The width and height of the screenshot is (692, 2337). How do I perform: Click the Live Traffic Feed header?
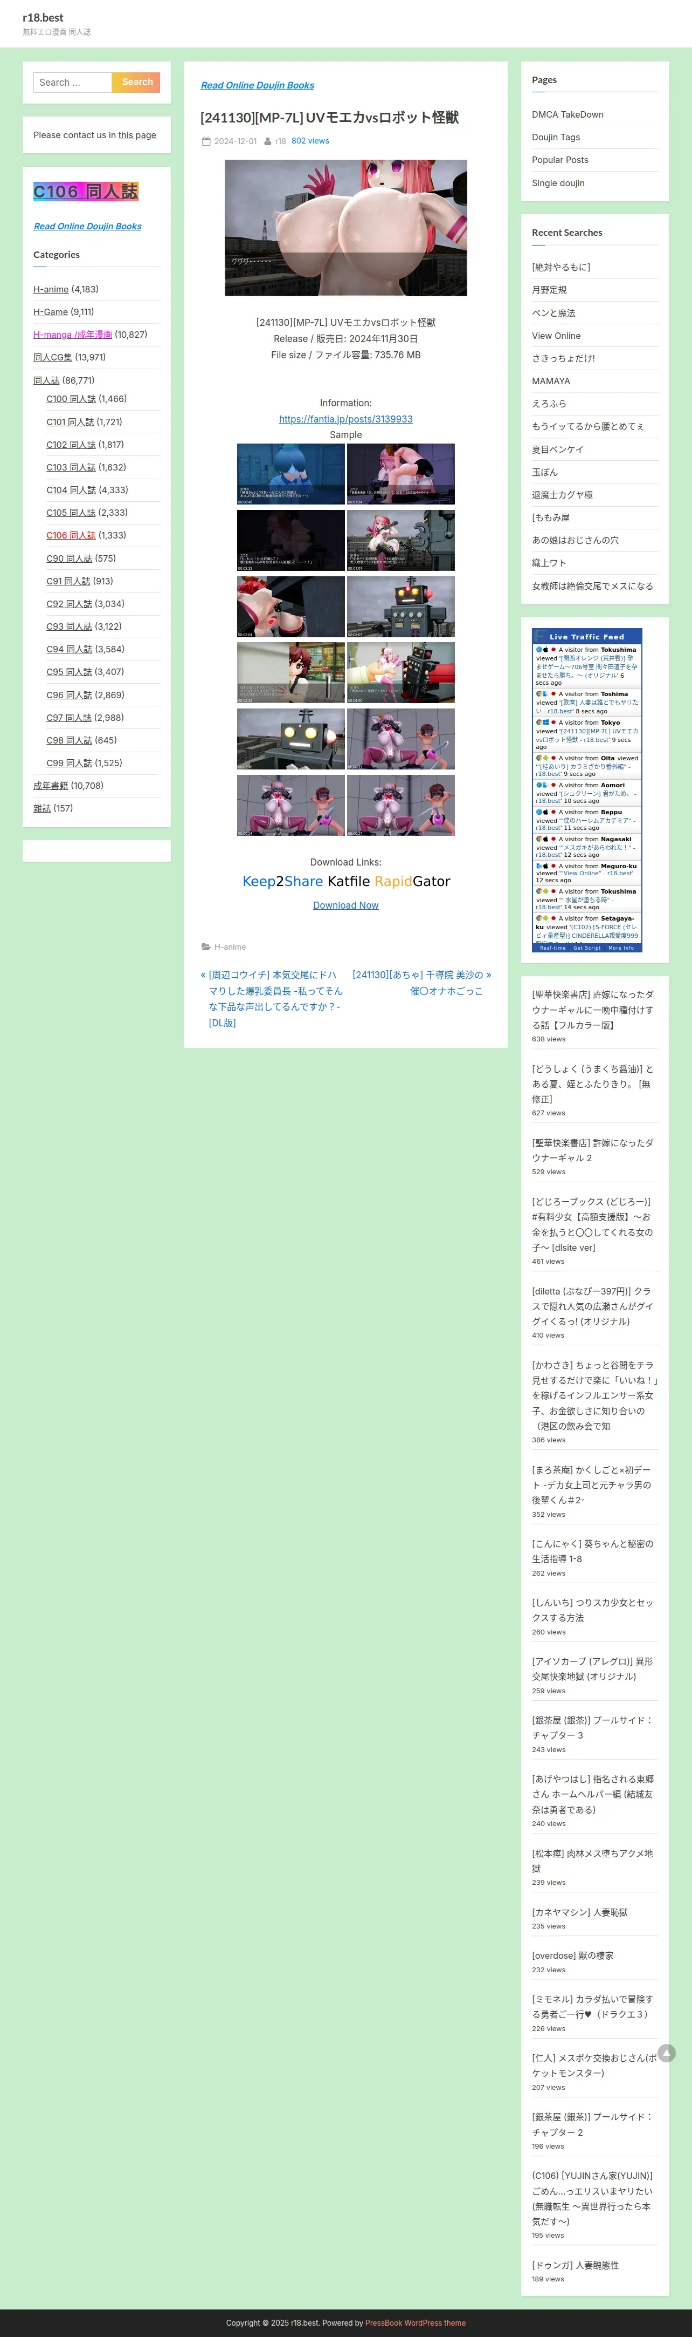[587, 637]
